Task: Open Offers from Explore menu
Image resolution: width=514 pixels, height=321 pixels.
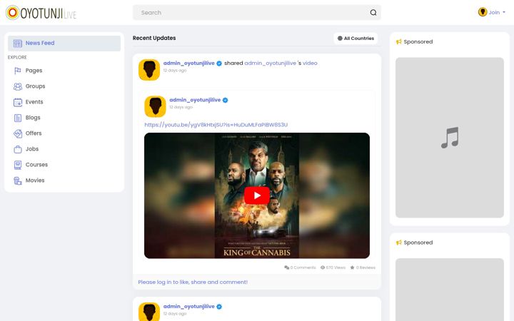Action: [34, 133]
